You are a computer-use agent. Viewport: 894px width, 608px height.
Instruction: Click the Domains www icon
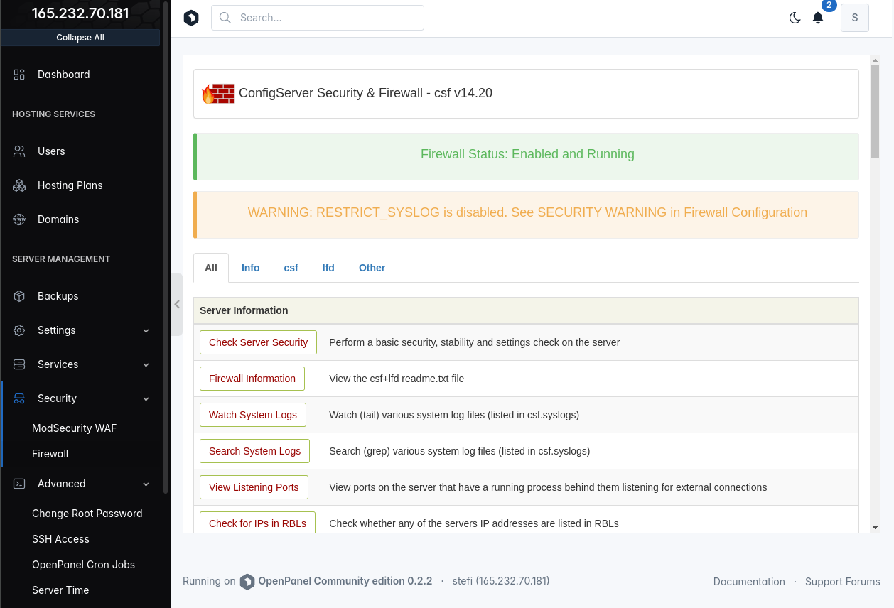click(x=19, y=219)
